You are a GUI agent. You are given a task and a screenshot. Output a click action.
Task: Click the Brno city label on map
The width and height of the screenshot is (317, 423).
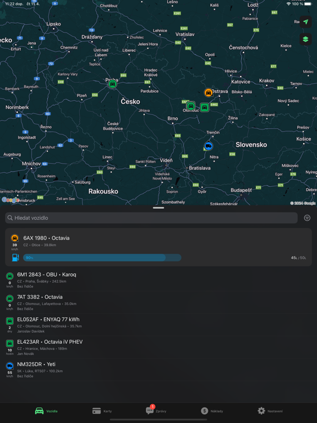pos(172,118)
